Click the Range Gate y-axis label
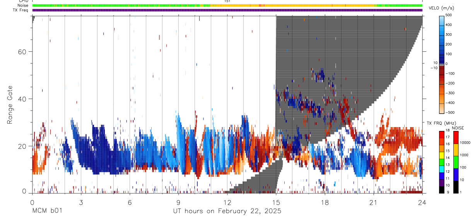 pos(10,105)
